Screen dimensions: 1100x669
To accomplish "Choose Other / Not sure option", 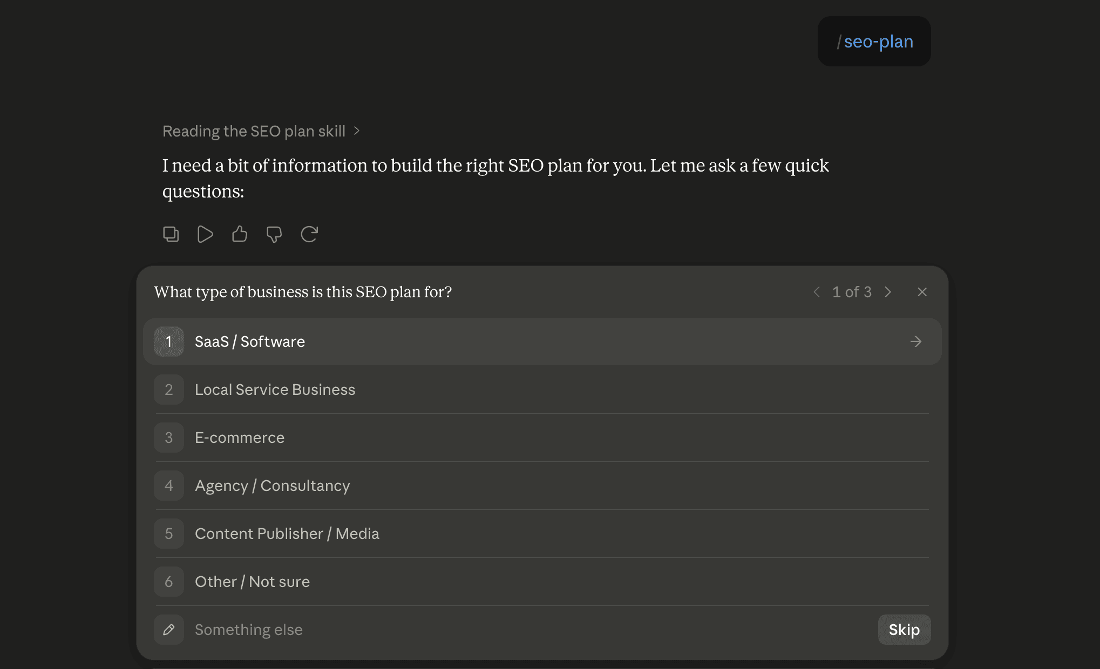I will pyautogui.click(x=542, y=582).
